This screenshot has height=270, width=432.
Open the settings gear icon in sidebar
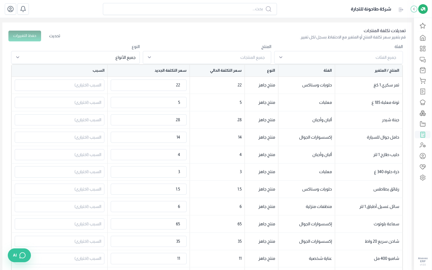point(423,178)
